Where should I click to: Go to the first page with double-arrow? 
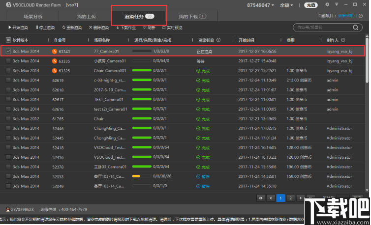pos(261,198)
